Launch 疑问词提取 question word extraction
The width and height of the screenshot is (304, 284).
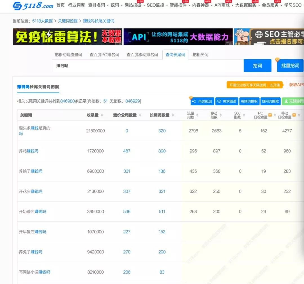[x=271, y=101]
